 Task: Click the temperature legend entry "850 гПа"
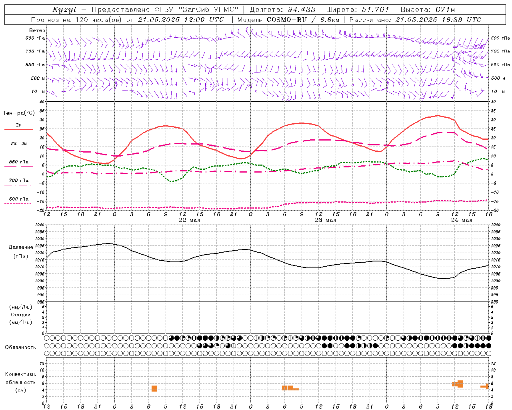tap(19, 162)
